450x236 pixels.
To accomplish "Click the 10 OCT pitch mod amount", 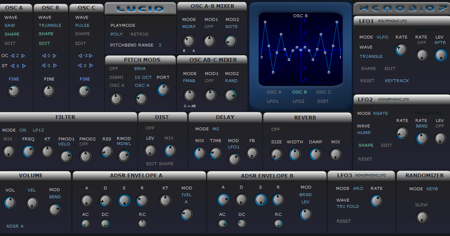I will click(x=143, y=78).
